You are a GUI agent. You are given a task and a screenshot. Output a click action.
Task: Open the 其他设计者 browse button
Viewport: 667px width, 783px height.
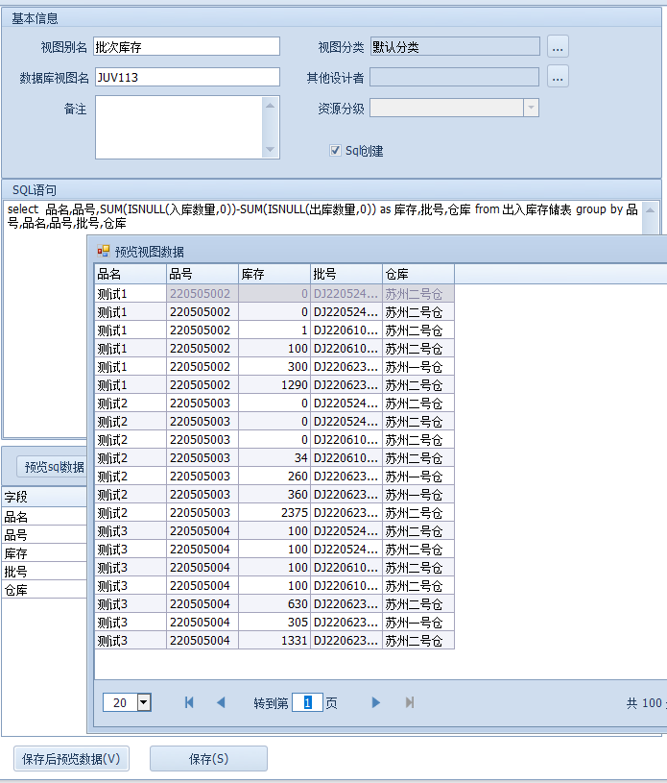558,77
